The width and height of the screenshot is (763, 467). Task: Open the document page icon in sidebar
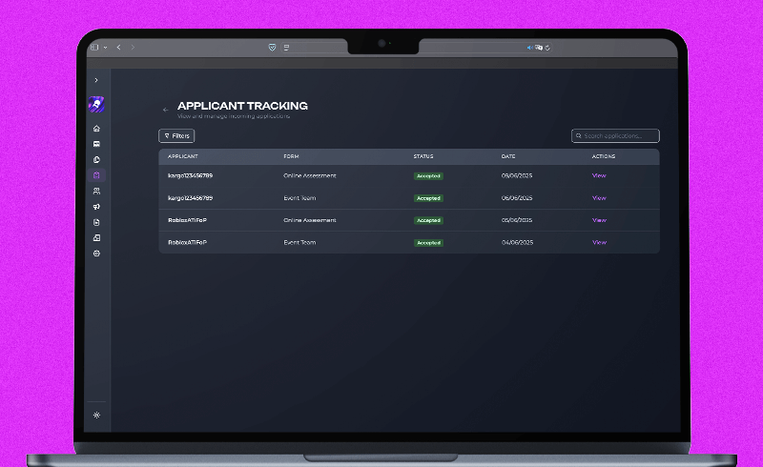point(96,222)
